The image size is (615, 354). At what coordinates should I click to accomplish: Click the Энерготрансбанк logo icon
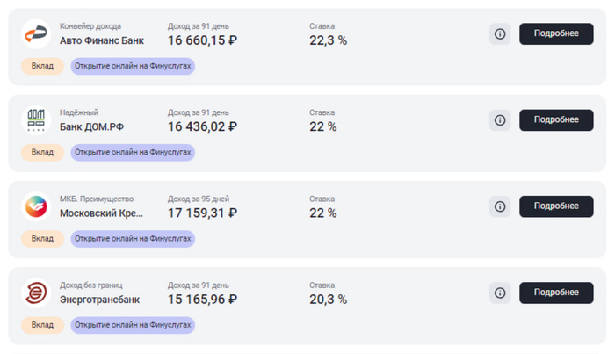[36, 293]
